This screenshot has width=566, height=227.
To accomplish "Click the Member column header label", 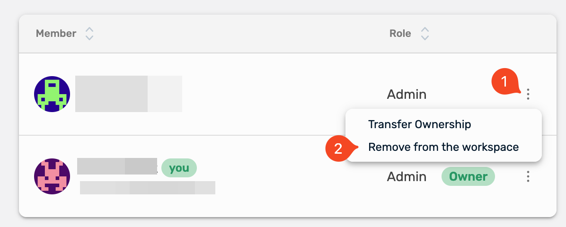I will [x=56, y=34].
